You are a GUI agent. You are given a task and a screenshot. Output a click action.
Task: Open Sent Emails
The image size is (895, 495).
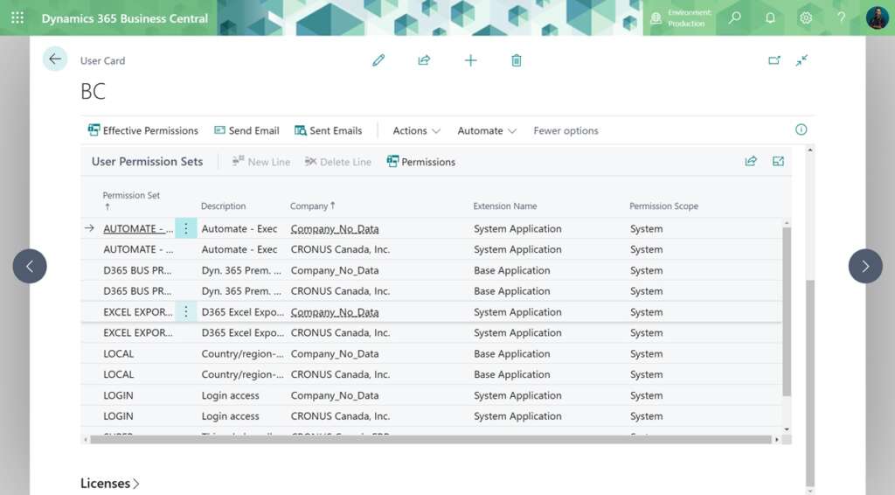click(x=329, y=130)
